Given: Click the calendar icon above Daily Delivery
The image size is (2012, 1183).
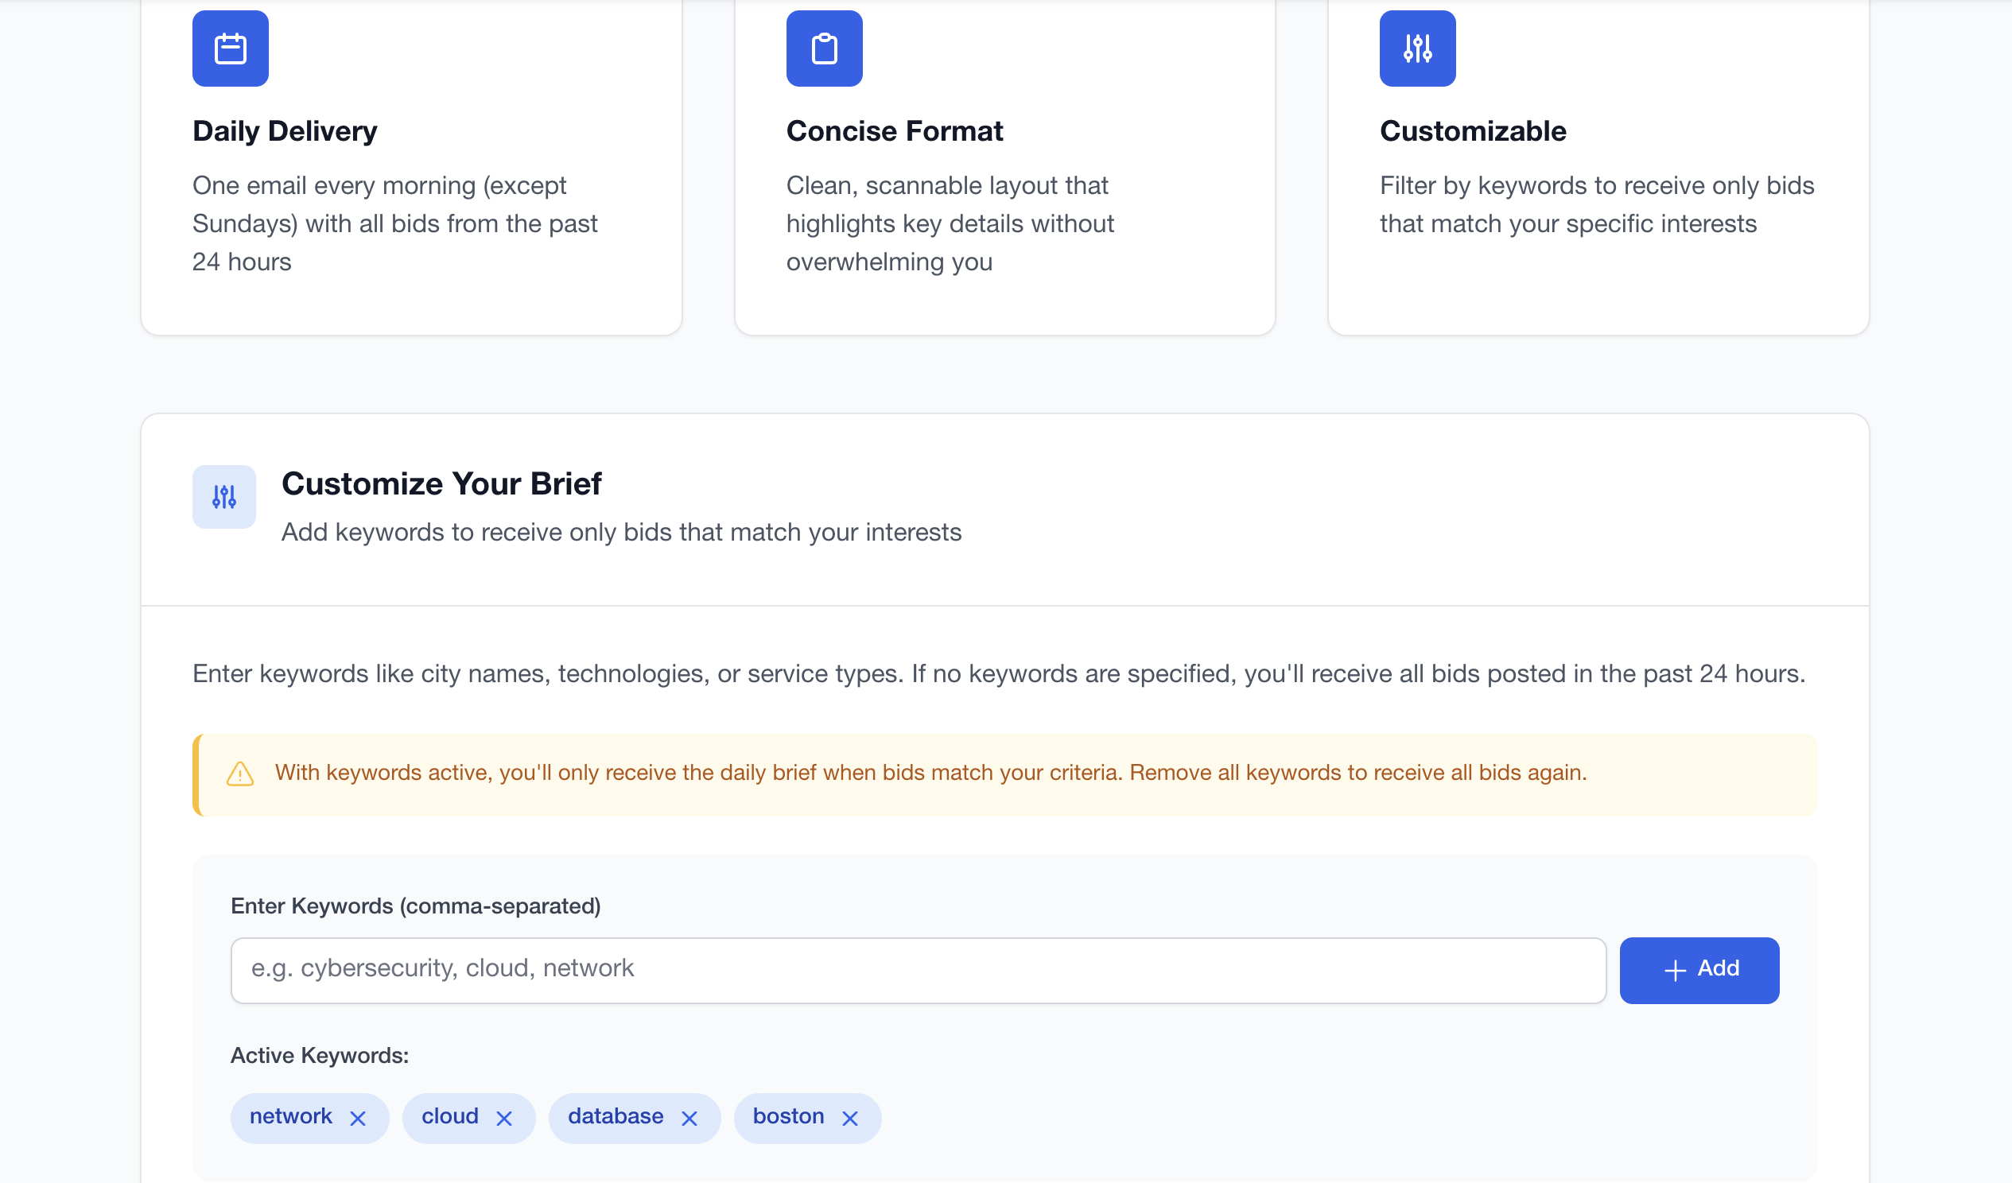Looking at the screenshot, I should [230, 48].
